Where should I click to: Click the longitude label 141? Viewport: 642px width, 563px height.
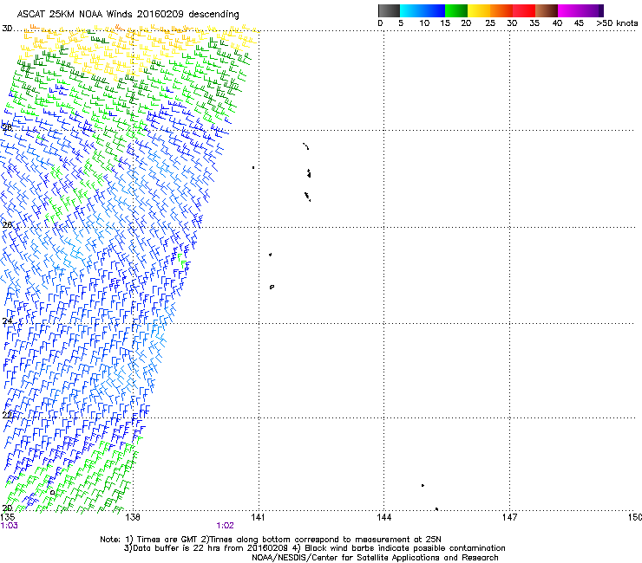point(258,517)
